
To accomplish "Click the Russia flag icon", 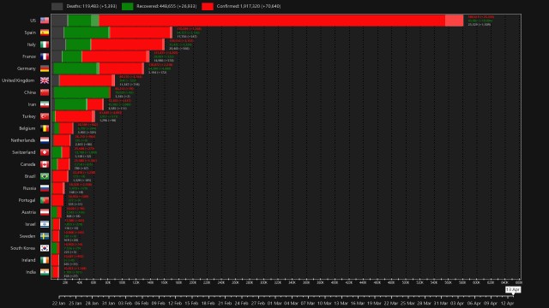I will (x=45, y=188).
